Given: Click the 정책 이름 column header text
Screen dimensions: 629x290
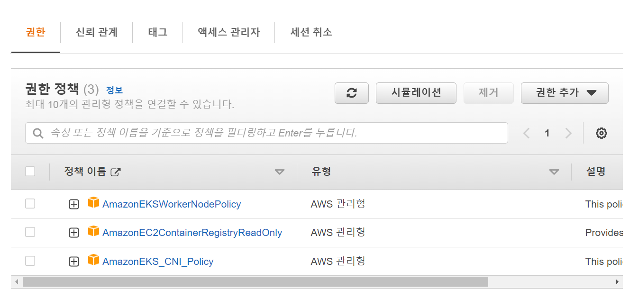Looking at the screenshot, I should (85, 172).
